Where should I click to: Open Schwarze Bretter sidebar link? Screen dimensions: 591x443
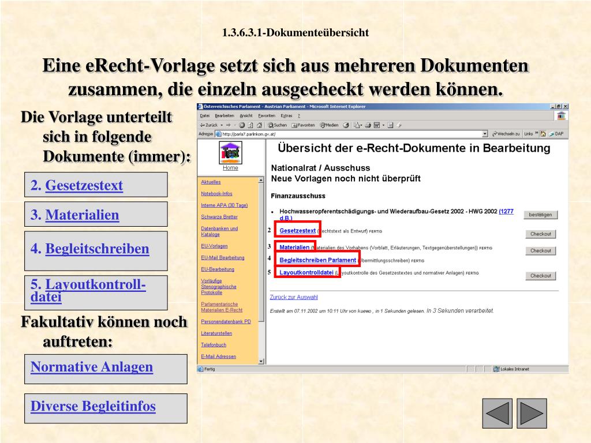[219, 217]
